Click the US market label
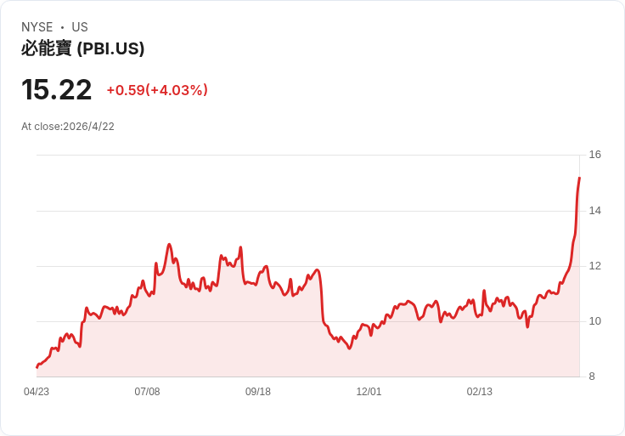 [x=80, y=27]
